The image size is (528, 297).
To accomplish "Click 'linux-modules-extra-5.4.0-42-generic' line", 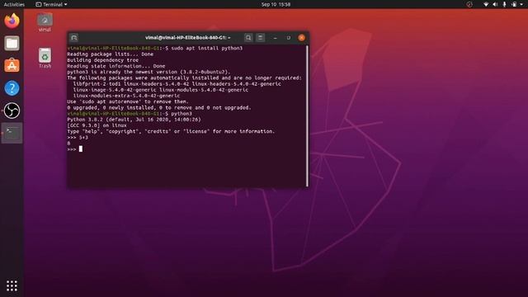I will click(126, 96).
